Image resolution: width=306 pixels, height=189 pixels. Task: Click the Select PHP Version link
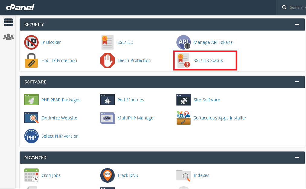click(x=60, y=136)
